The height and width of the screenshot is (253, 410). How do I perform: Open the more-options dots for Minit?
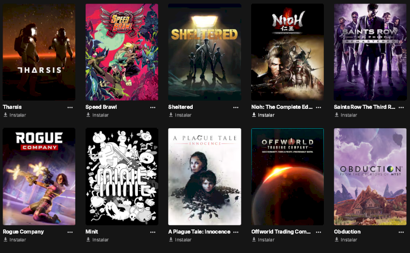(x=153, y=232)
